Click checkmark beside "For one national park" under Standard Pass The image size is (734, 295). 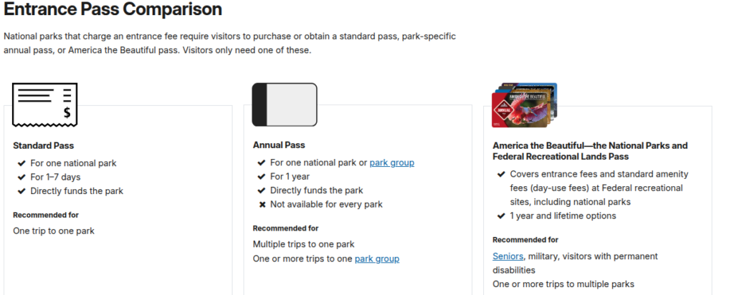[21, 163]
